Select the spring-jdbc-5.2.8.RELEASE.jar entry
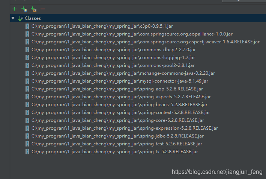 coord(118,136)
